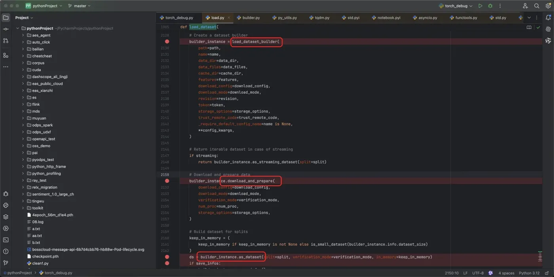Open status bar AI assistant icon

[x=491, y=273]
